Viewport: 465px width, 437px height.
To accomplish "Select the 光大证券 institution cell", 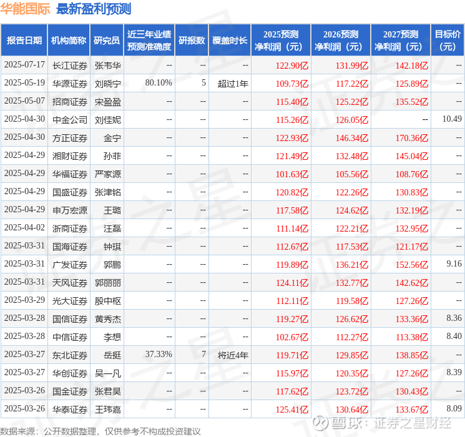I will 70,301.
